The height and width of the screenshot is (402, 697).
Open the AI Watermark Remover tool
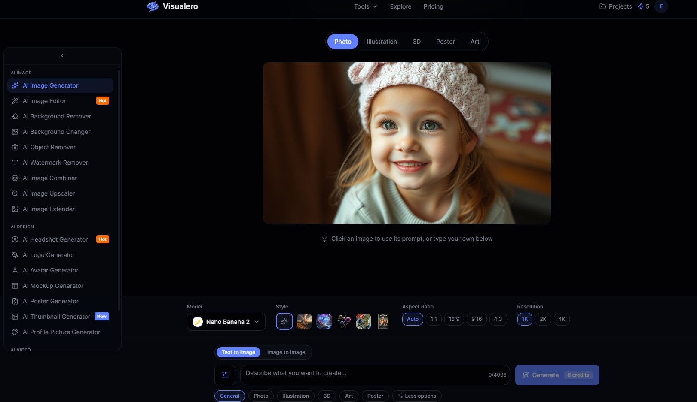point(55,163)
